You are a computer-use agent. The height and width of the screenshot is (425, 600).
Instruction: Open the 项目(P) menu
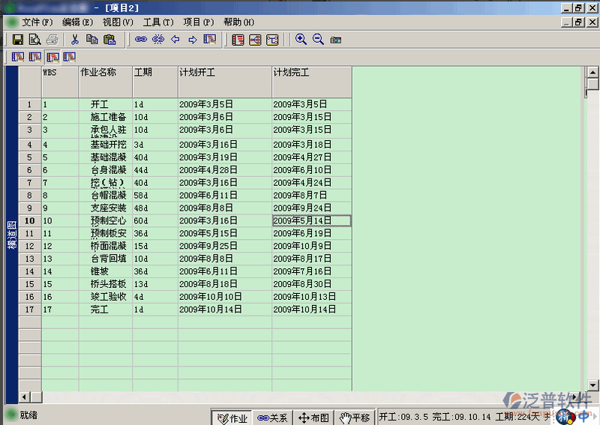click(x=198, y=22)
